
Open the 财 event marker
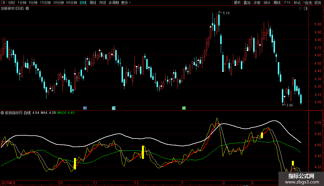coord(85,108)
